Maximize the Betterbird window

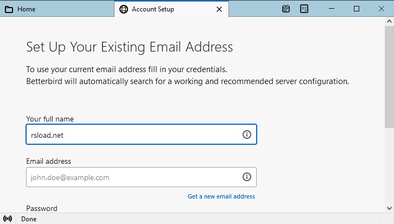(x=357, y=9)
